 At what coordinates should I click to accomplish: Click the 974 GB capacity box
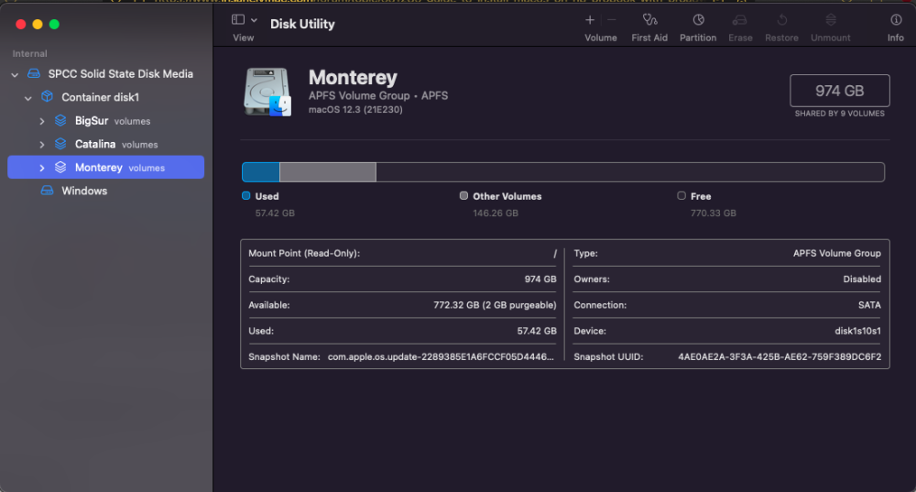[839, 91]
